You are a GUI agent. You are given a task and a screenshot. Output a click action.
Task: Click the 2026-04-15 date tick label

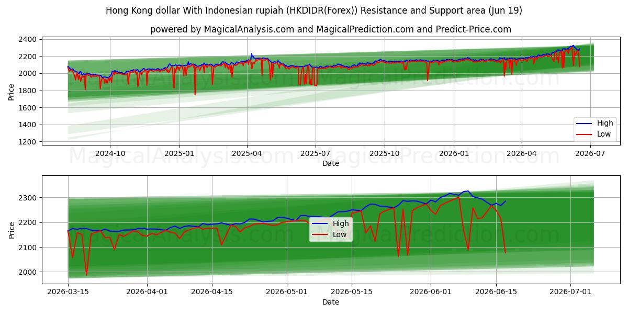[212, 292]
